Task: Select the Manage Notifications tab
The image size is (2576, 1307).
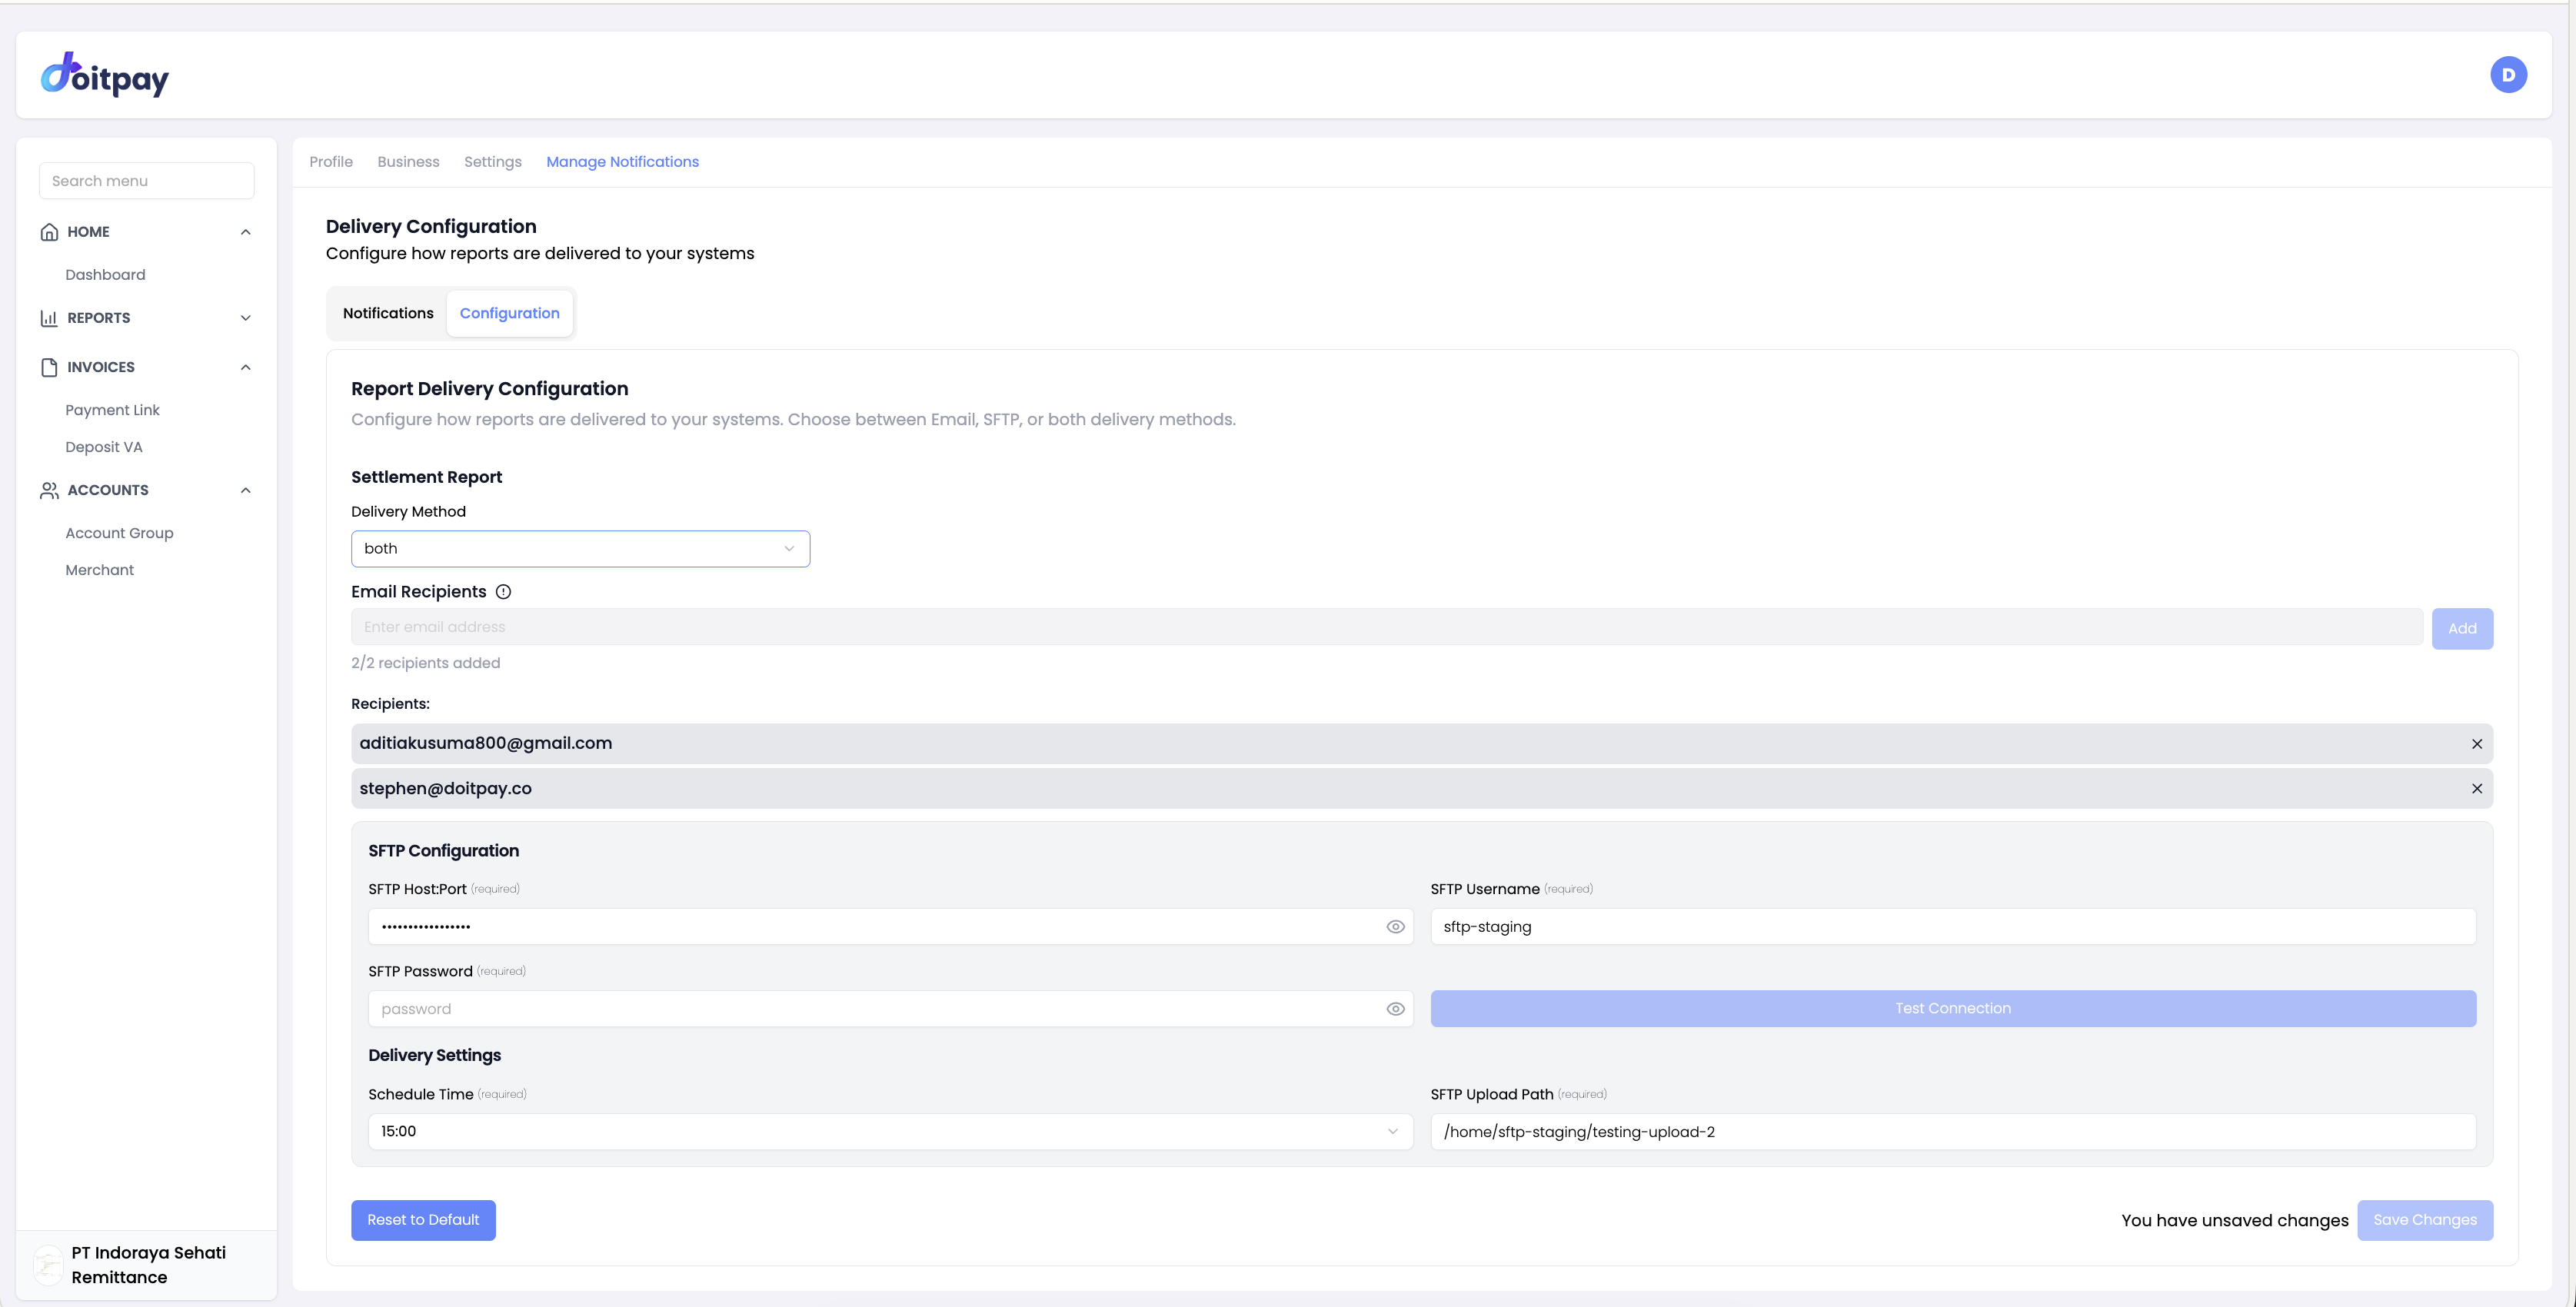Action: [622, 162]
